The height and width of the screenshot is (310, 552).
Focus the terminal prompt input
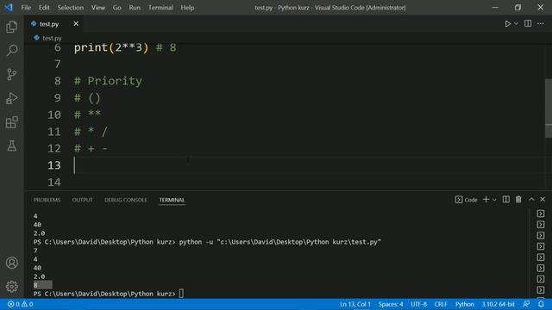(181, 294)
